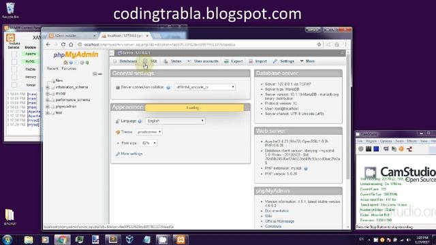Select the performance_schema database
436x245 pixels.
tap(73, 100)
